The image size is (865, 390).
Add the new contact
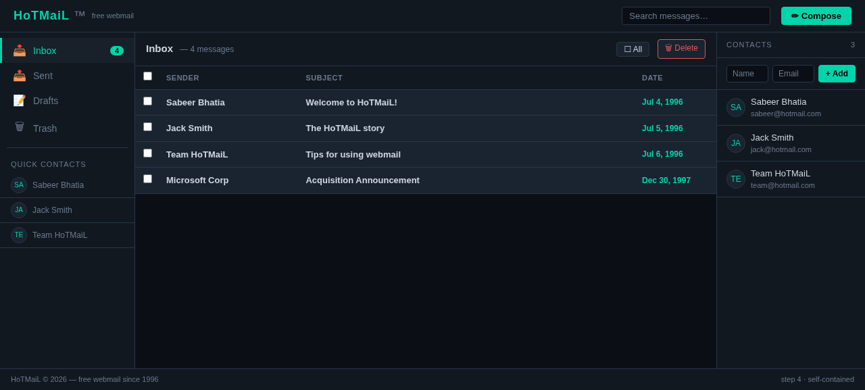tap(837, 74)
